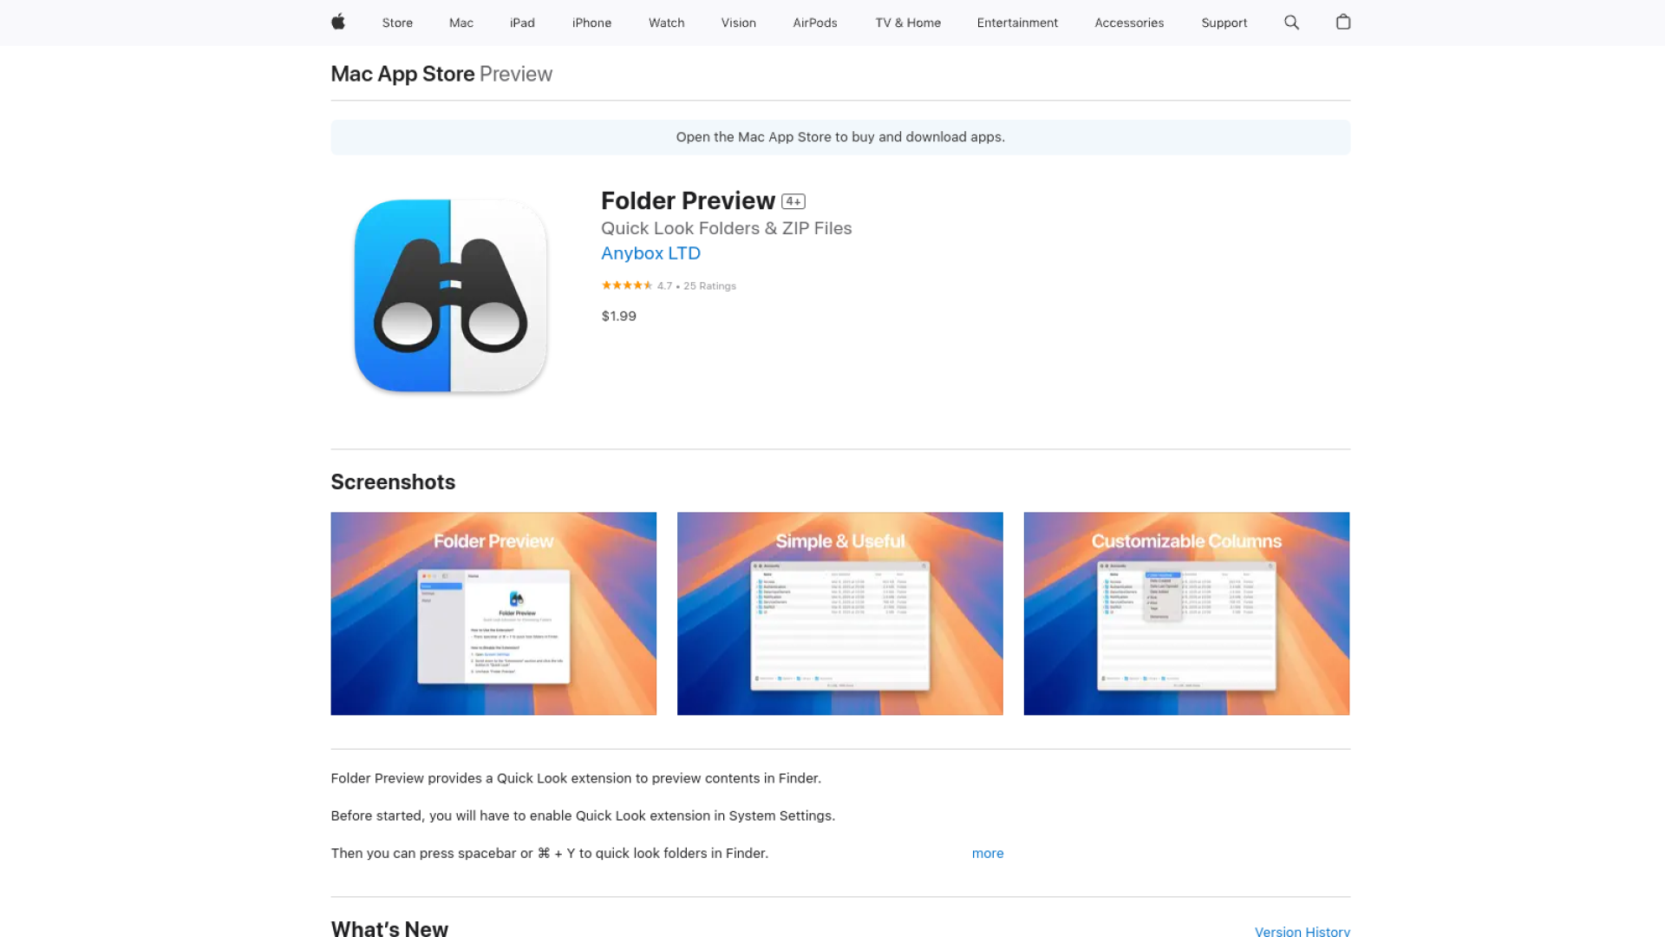Screen dimensions: 1665x937
Task: Open the search magnifier icon
Action: coord(1291,23)
